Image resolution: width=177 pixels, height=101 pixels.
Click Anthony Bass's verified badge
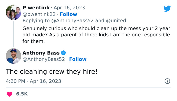point(63,53)
